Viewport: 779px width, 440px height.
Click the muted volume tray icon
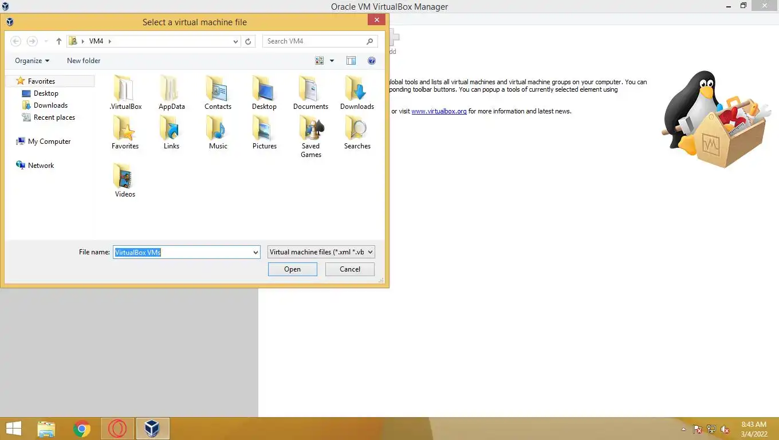tap(725, 429)
